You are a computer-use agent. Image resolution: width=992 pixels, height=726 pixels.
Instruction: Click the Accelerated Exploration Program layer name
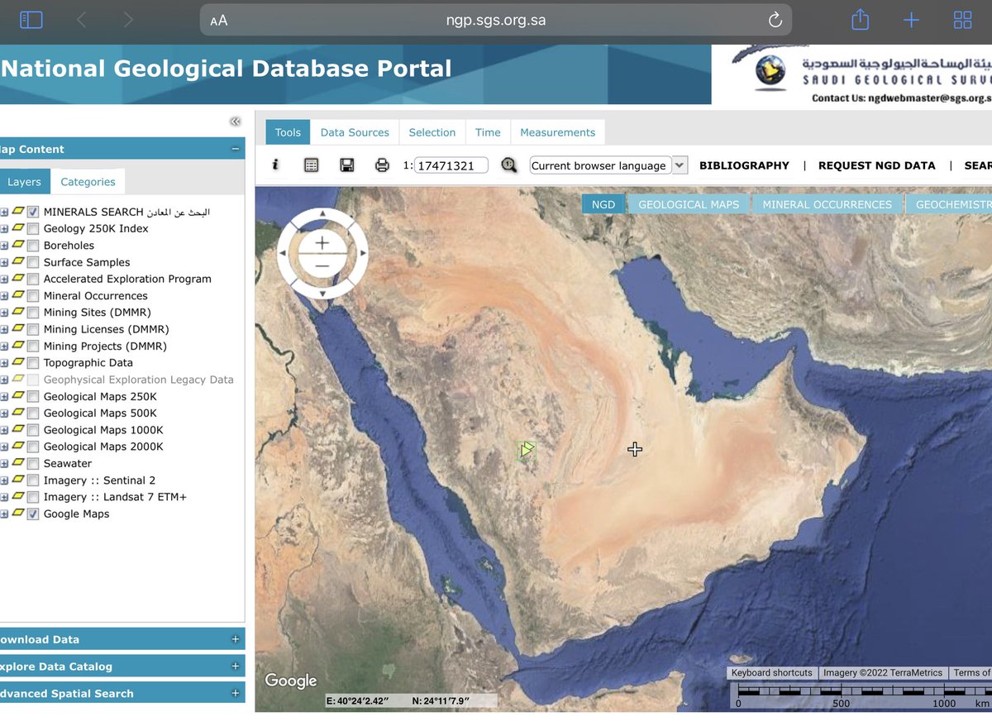(127, 279)
